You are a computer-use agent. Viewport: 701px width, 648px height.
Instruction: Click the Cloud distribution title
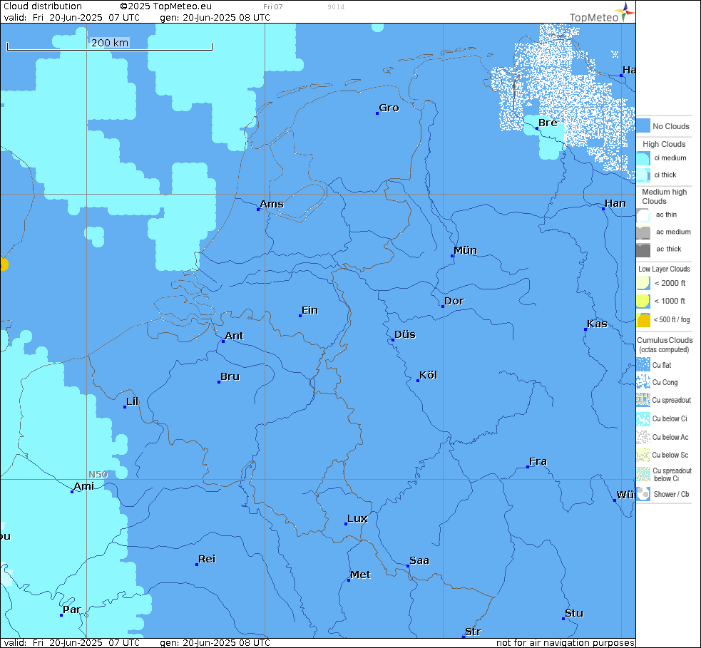pyautogui.click(x=43, y=6)
